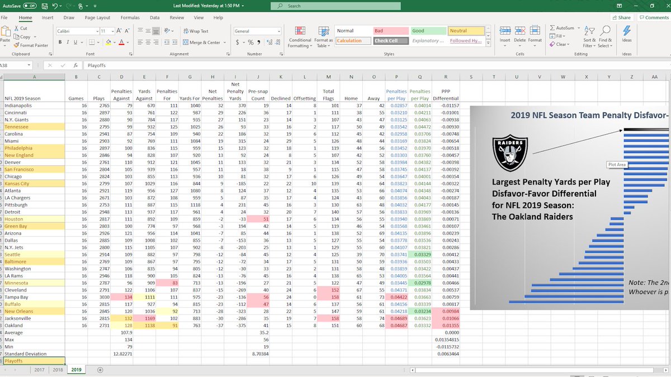Screen dimensions: 671x377
Task: Open the Fill dropdown in Editing
Action: click(x=559, y=36)
